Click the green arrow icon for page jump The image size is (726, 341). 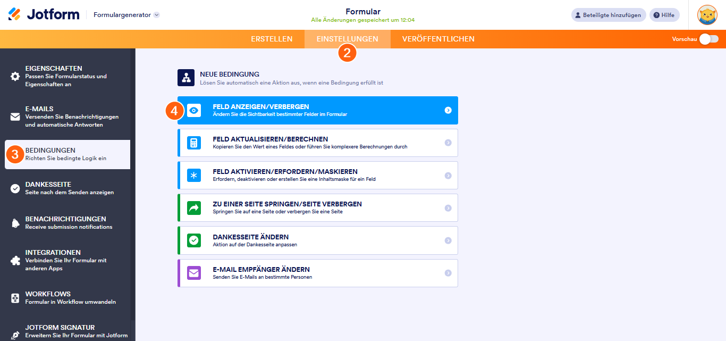pyautogui.click(x=194, y=208)
